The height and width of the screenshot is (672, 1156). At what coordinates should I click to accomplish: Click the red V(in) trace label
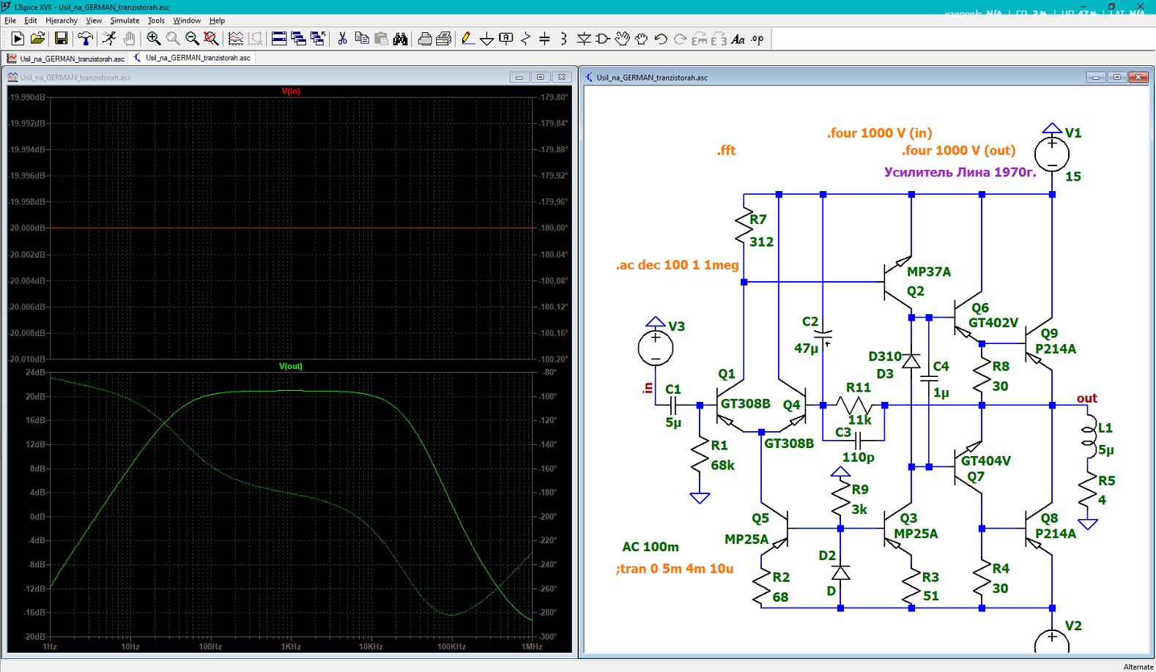(x=291, y=92)
